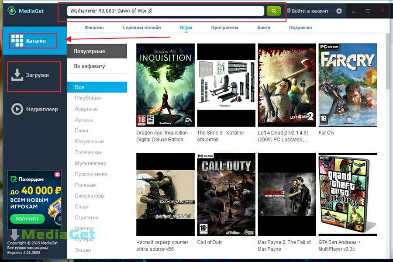Select the Игры tab

pos(186,28)
